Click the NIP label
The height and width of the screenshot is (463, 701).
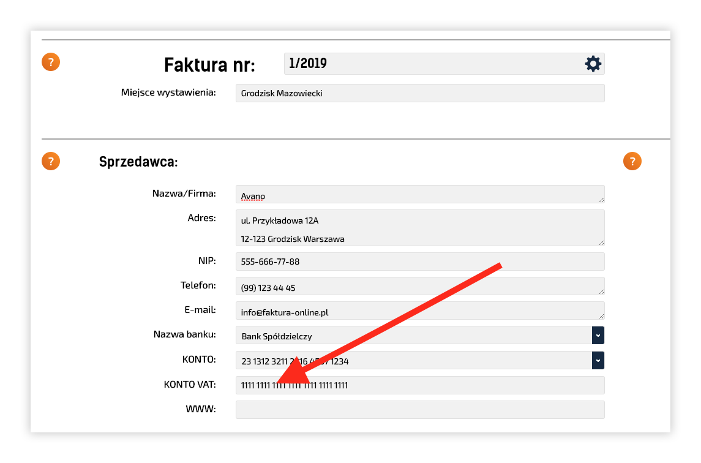(x=207, y=260)
